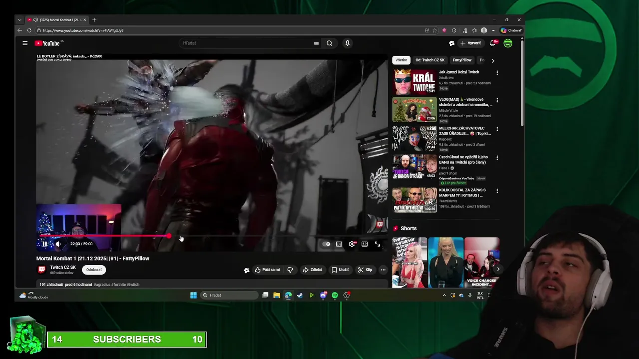Image resolution: width=639 pixels, height=359 pixels.
Task: Click the #twitch hashtag in description
Action: 133,284
